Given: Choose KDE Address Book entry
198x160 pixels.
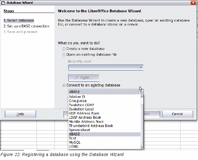Looking at the screenshot, I should 105,113.
